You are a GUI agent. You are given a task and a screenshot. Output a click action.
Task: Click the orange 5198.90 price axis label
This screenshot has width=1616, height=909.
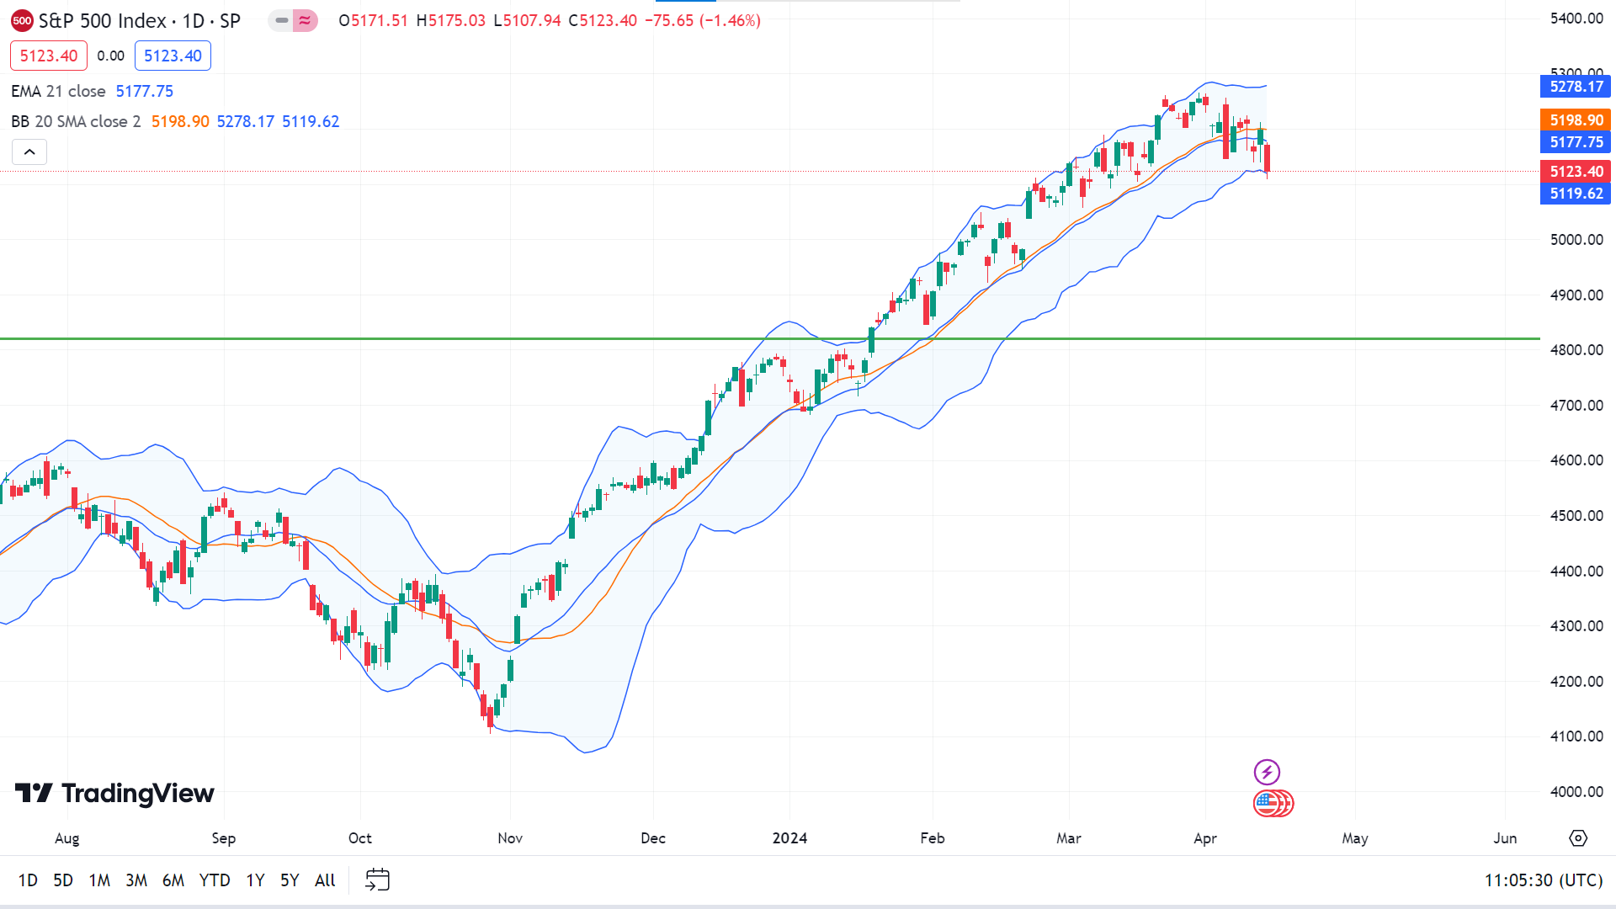pyautogui.click(x=1576, y=120)
